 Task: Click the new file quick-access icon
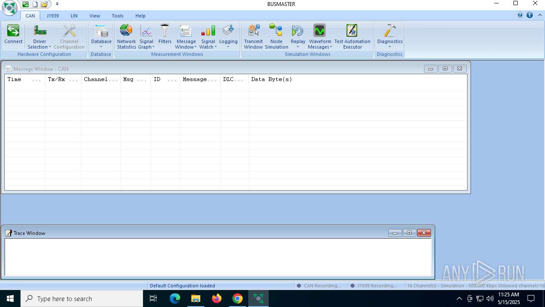35,4
